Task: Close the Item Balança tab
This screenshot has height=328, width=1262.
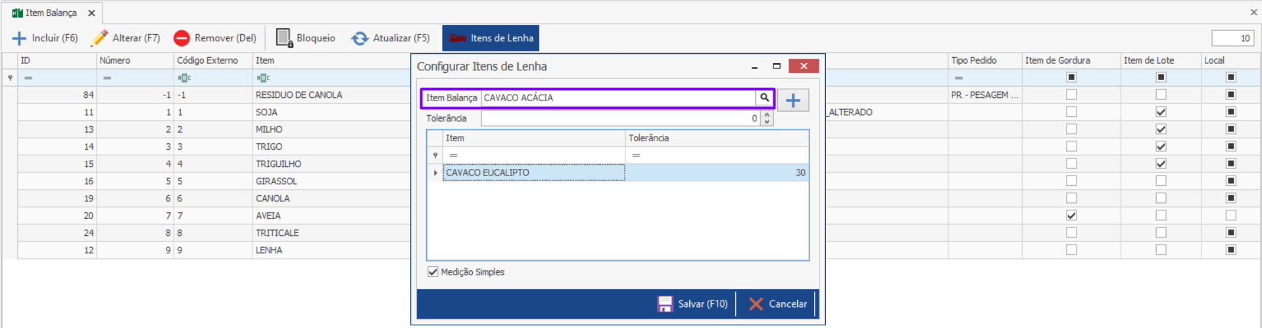Action: pos(91,12)
